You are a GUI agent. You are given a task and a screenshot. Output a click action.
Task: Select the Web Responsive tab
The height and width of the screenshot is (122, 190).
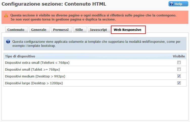click(x=128, y=30)
